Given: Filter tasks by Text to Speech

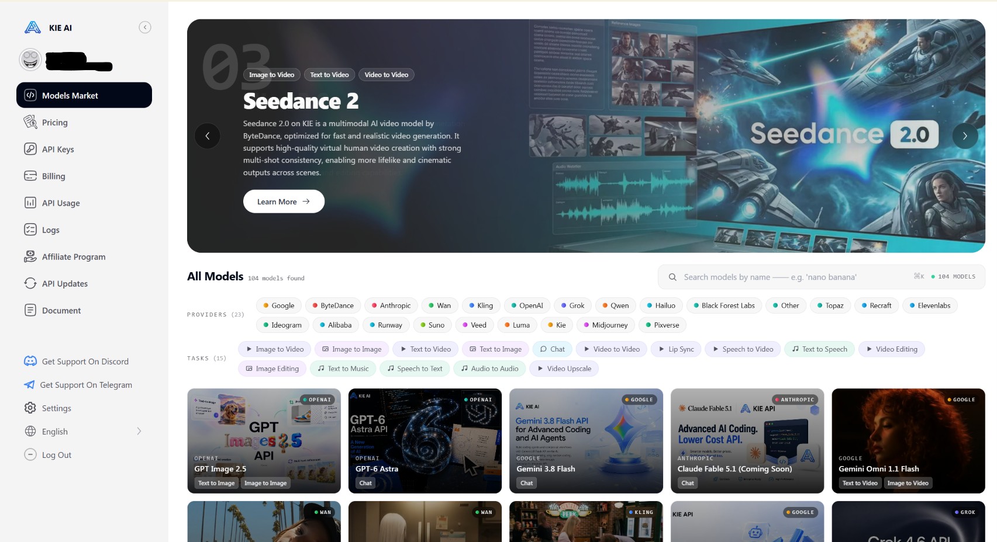Looking at the screenshot, I should point(820,349).
